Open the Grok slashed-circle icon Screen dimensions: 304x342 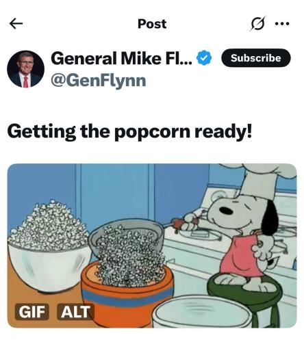(x=258, y=23)
